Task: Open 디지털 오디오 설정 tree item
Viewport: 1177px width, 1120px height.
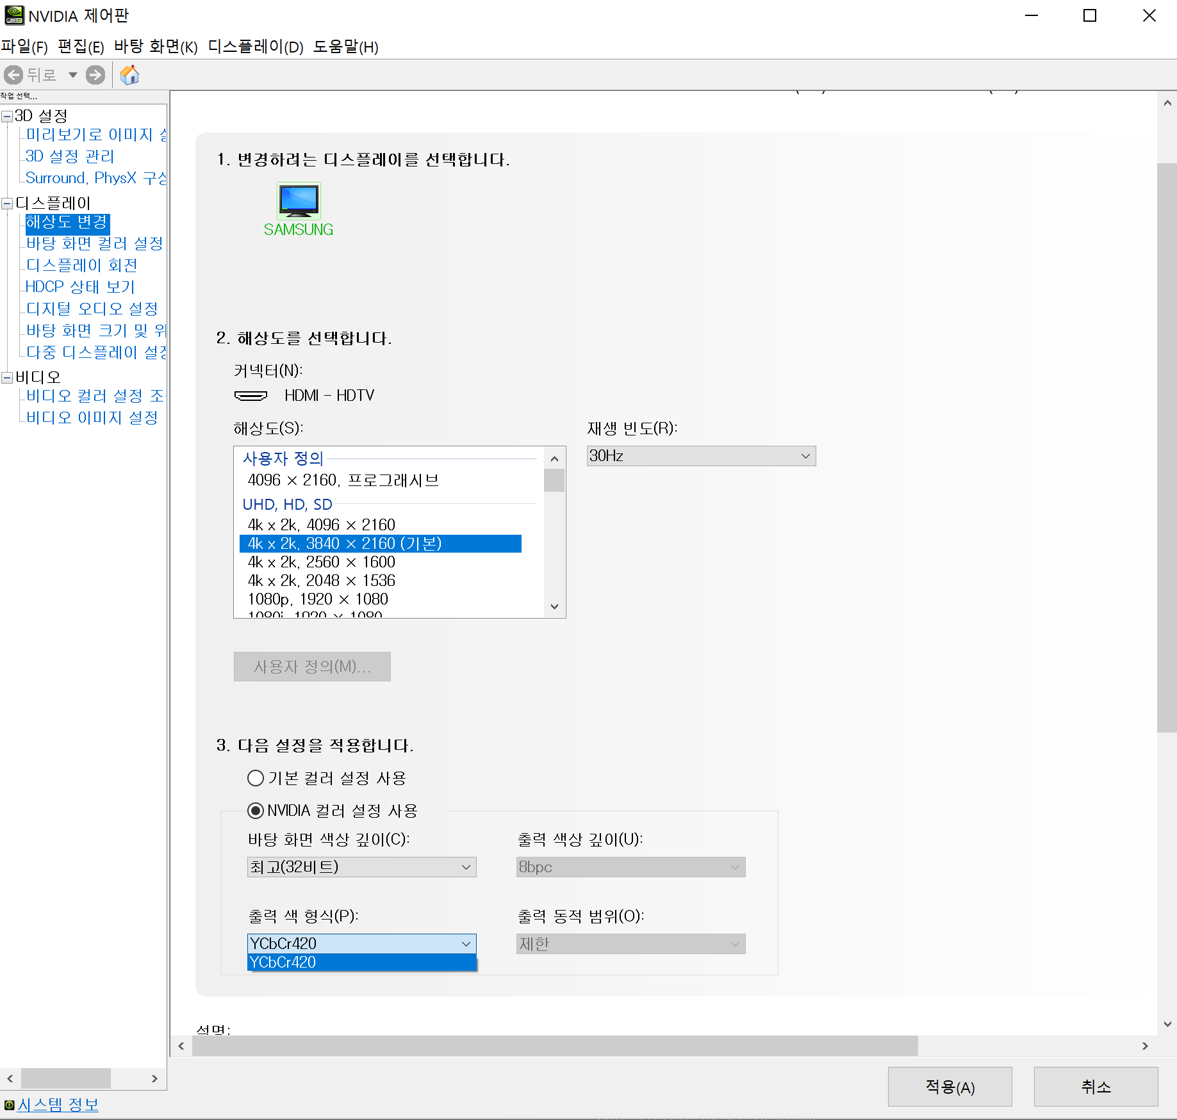Action: (x=92, y=309)
